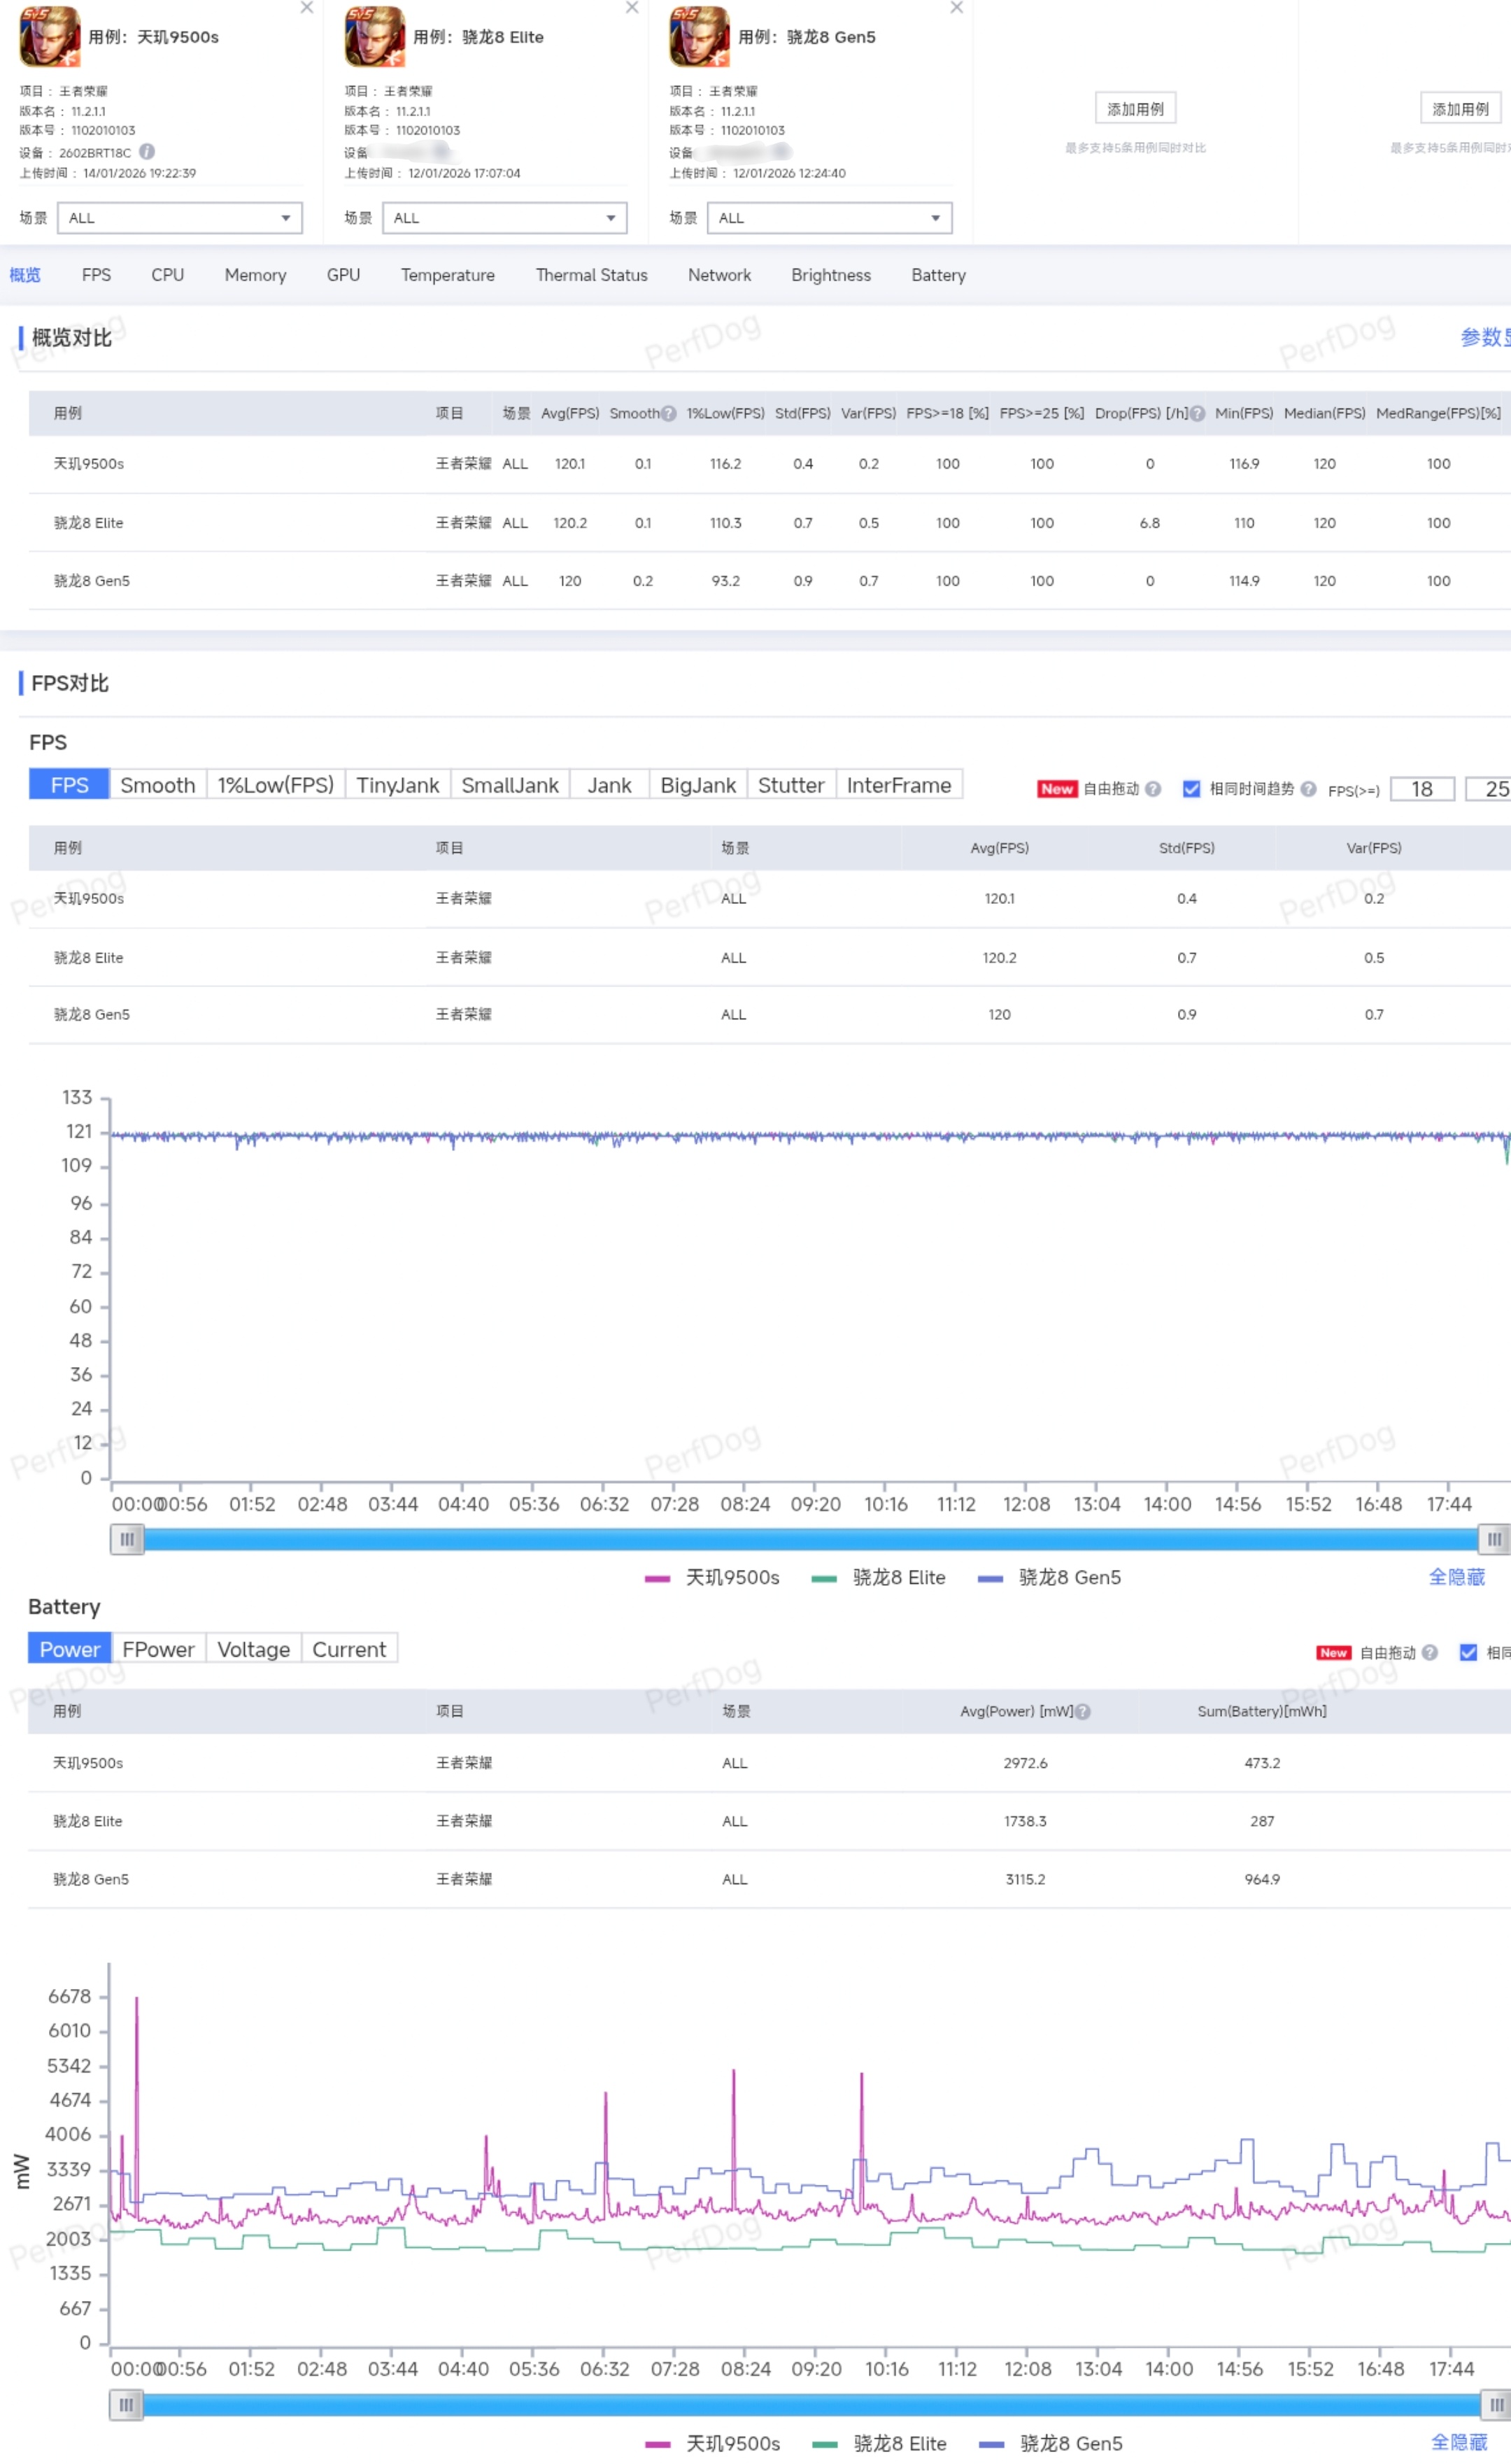Image resolution: width=1511 pixels, height=2464 pixels.
Task: Select the BigJank FPS sub-tab
Action: coord(697,785)
